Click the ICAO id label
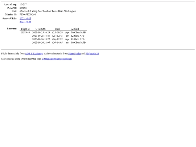Screen dimensions: 196x147 tap(12, 8)
